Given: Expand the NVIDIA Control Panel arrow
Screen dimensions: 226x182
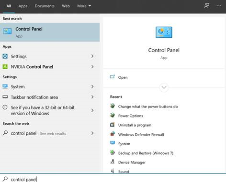Looking at the screenshot, I should click(92, 67).
